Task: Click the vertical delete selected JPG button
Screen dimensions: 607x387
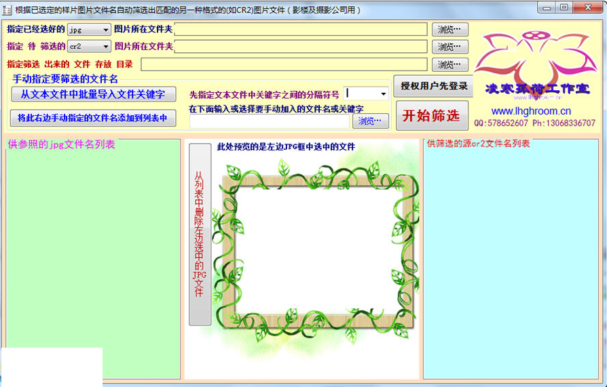Action: click(200, 234)
